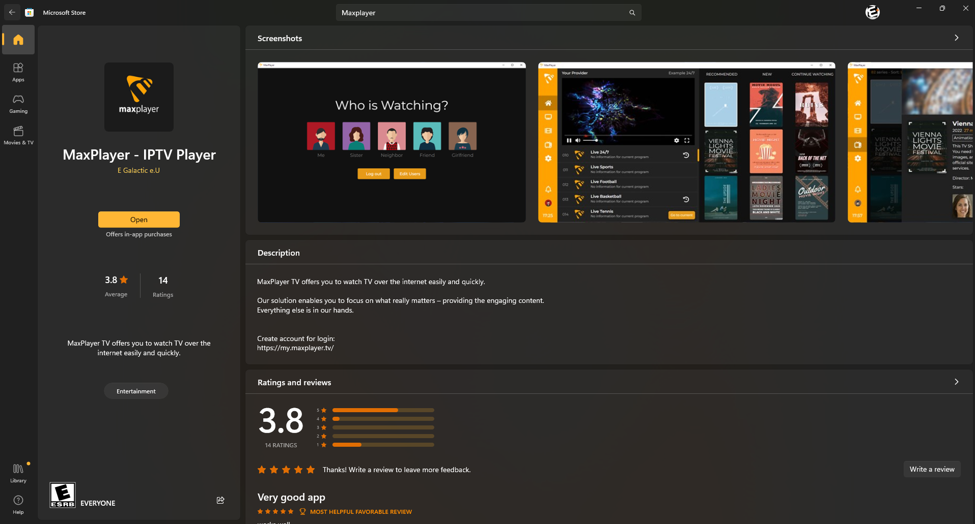Open Movies & TV section

coord(18,135)
